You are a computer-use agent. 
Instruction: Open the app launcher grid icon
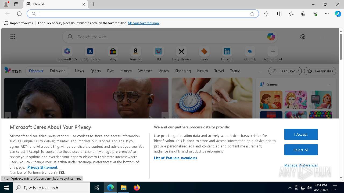pyautogui.click(x=13, y=37)
